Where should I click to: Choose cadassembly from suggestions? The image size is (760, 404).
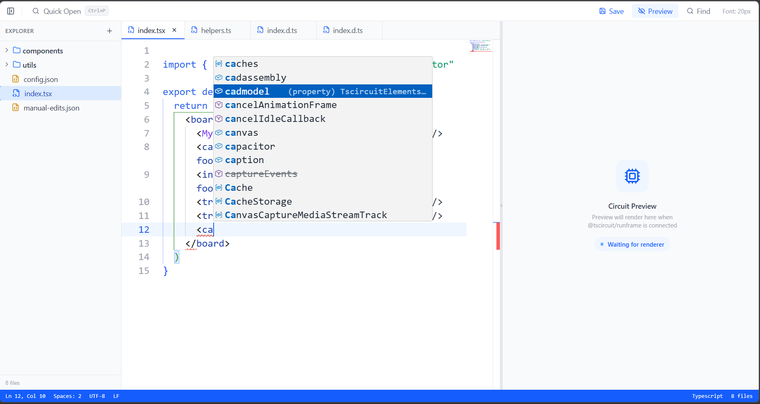[x=323, y=77]
